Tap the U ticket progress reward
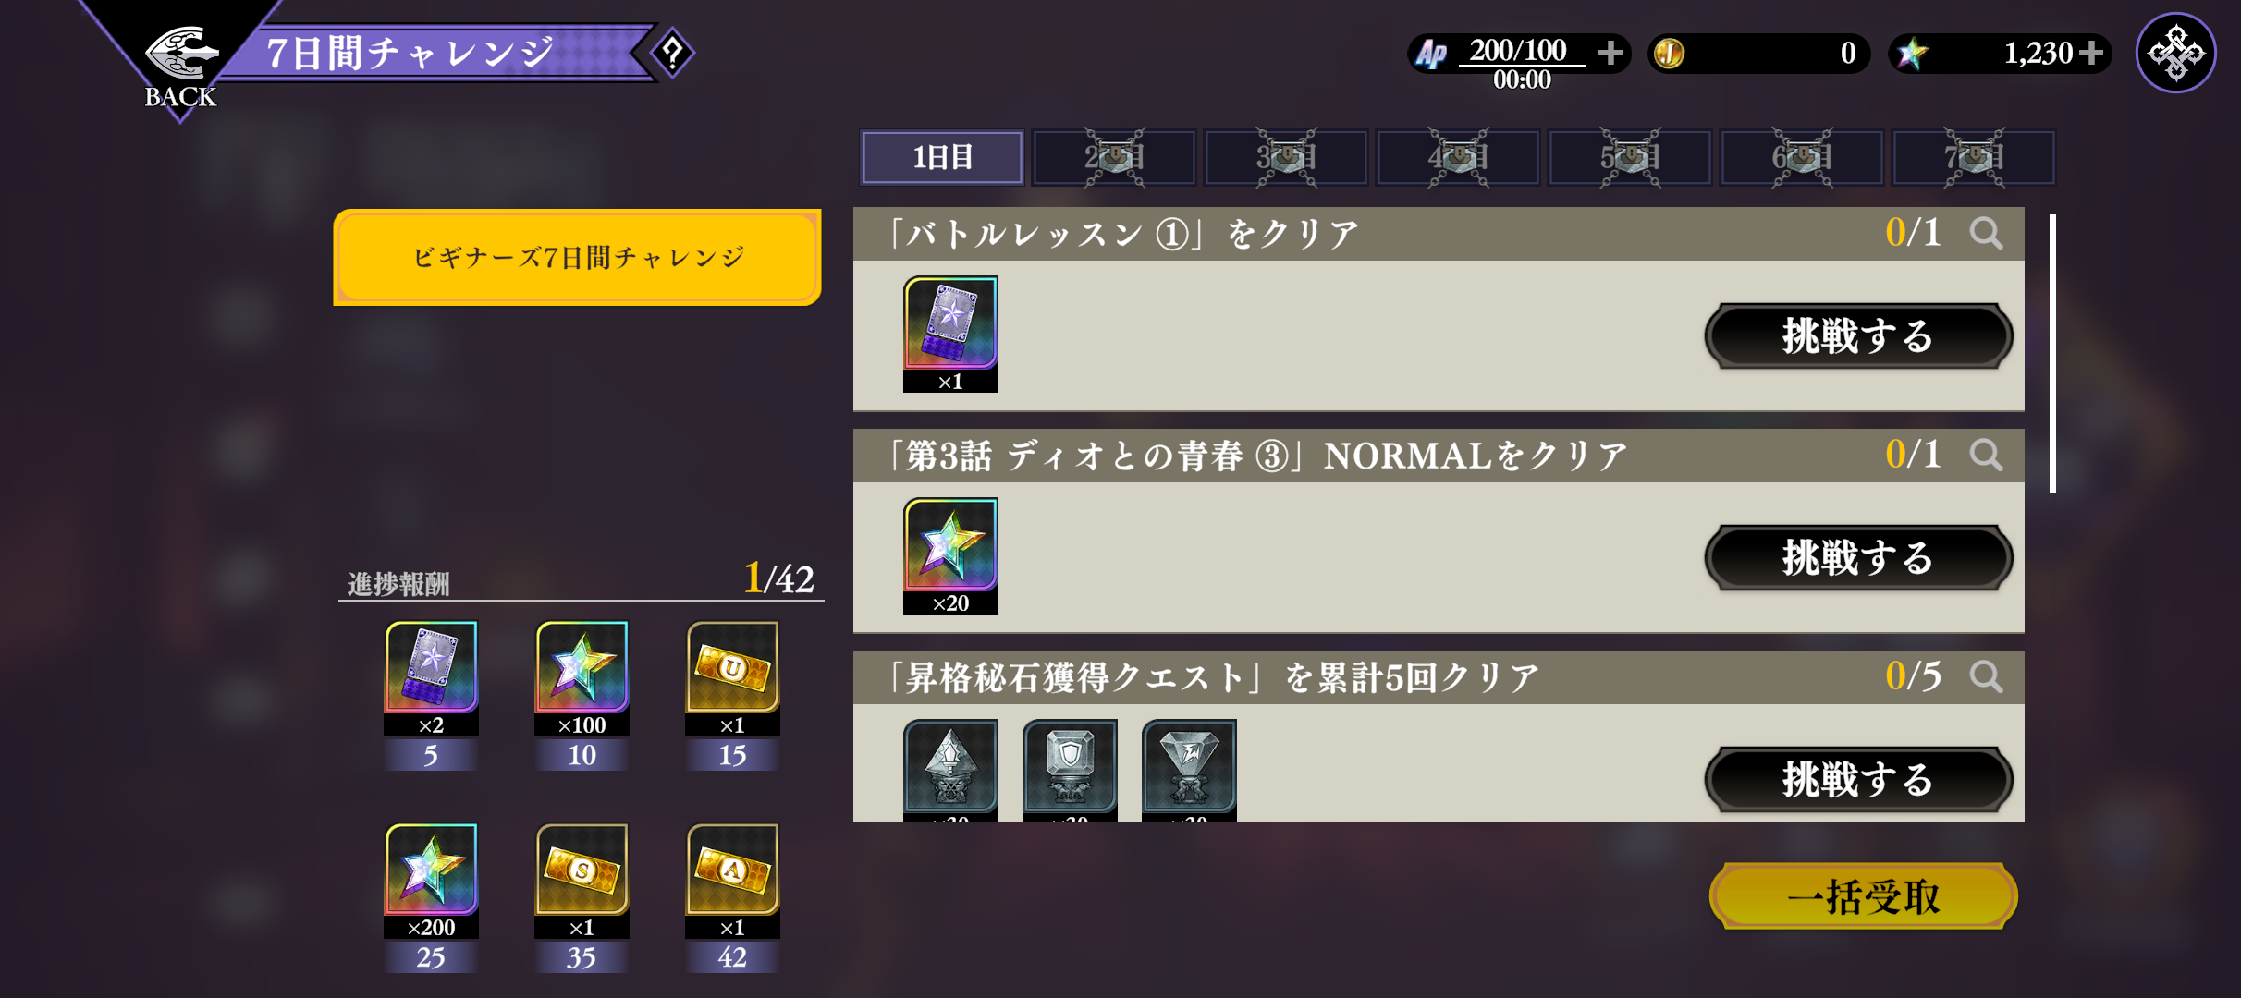 coord(732,695)
